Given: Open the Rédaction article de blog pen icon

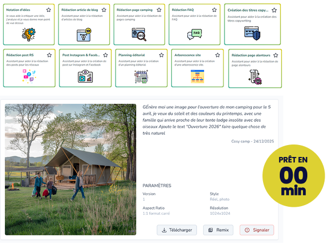Looking at the screenshot, I should tap(84, 35).
